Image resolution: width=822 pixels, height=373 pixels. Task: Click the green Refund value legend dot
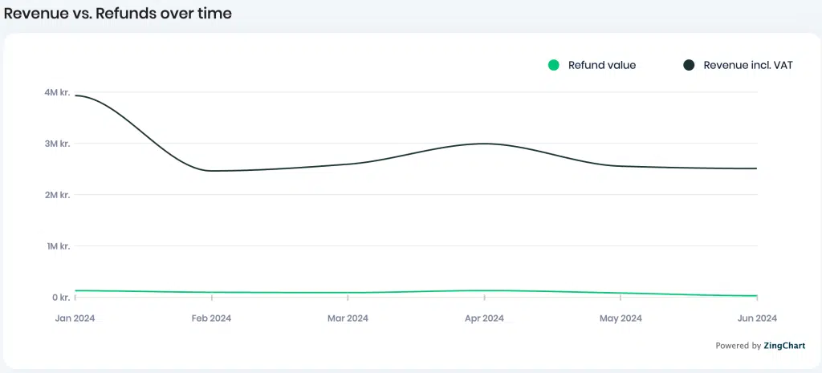click(554, 66)
